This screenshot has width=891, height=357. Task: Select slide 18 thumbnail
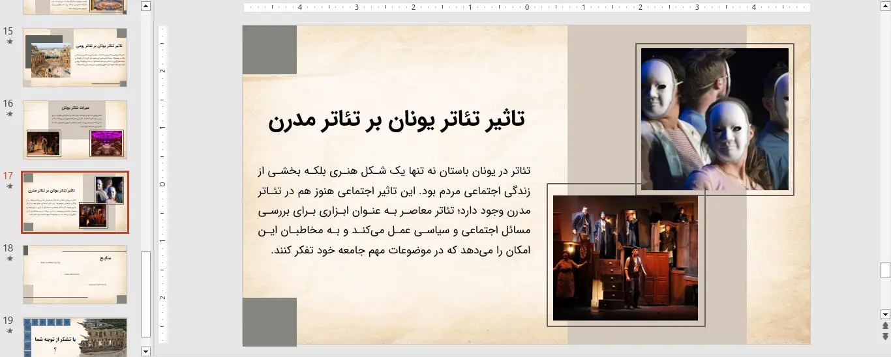(75, 274)
